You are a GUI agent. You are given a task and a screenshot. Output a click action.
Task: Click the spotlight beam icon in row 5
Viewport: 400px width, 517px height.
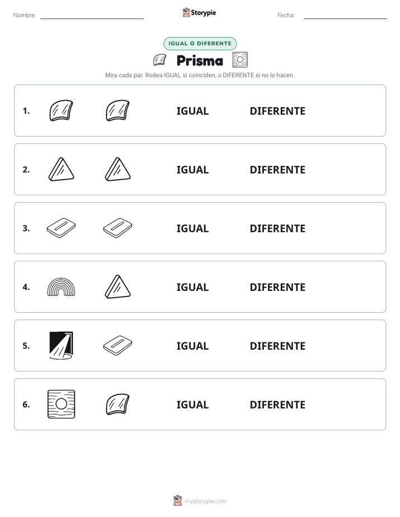tap(61, 345)
